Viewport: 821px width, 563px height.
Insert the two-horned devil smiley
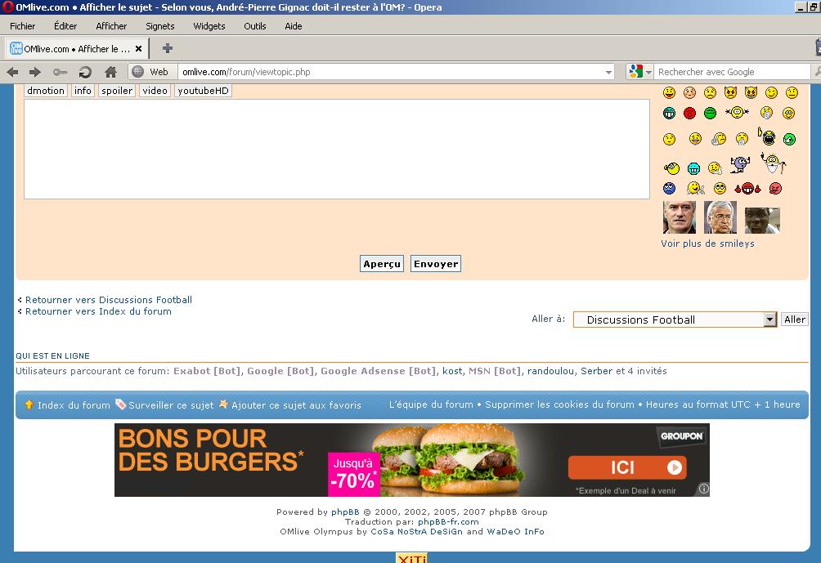coord(730,93)
